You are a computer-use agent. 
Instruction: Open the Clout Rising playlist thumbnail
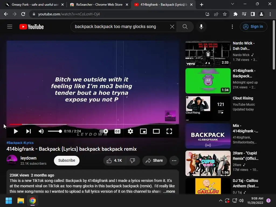click(208, 108)
